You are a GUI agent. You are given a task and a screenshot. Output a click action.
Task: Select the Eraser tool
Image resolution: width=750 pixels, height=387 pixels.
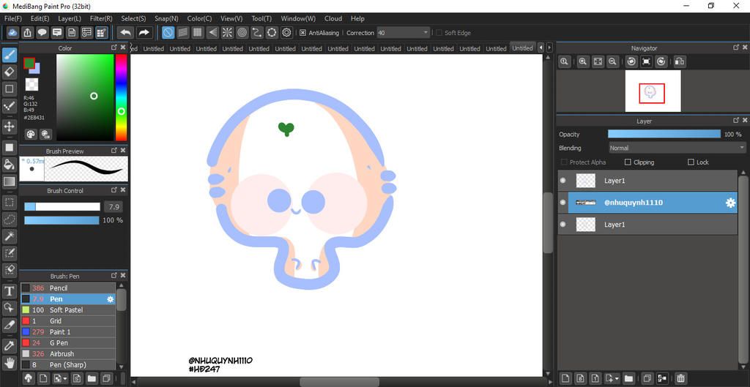[x=9, y=72]
